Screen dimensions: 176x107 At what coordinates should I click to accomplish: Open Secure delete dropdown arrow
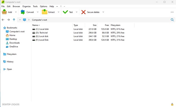(x=103, y=12)
